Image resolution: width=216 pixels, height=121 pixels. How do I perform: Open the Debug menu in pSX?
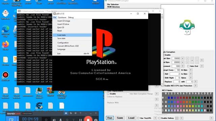click(71, 17)
